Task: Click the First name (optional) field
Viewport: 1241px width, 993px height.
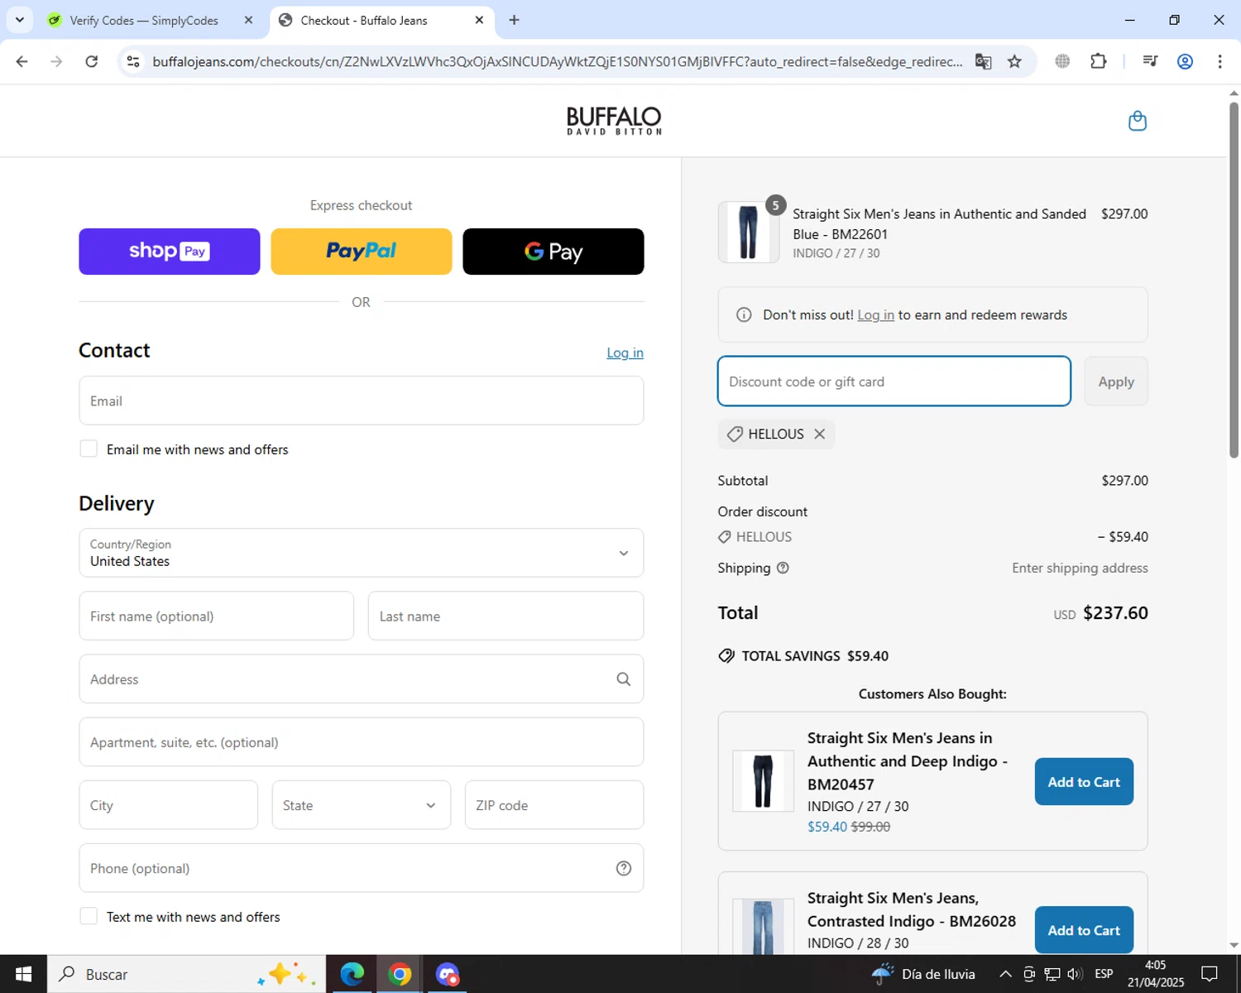Action: pos(217,616)
